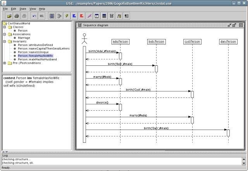248x171 pixels.
Task: Click the birth('Ada',#female) message label
Action: coord(102,51)
